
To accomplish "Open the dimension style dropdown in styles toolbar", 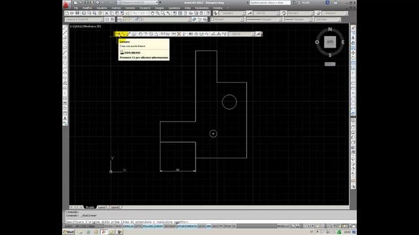I will click(266, 13).
